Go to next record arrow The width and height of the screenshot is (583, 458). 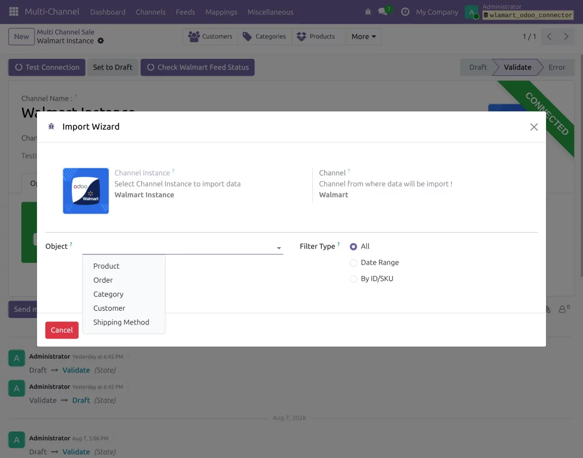(x=566, y=36)
